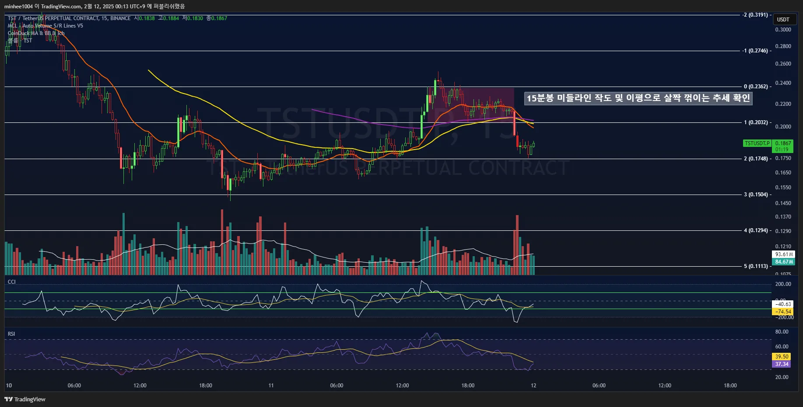Screen dimensions: 803x407
Task: Click the high price value 0.1884
Action: tap(171, 18)
